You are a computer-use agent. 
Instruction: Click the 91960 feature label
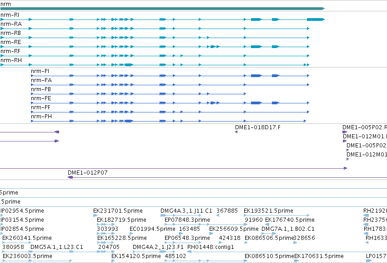point(254,220)
